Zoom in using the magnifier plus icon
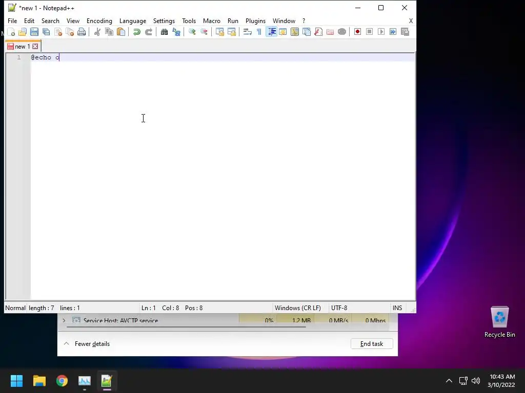Screen dimensions: 525x393 pyautogui.click(x=192, y=32)
